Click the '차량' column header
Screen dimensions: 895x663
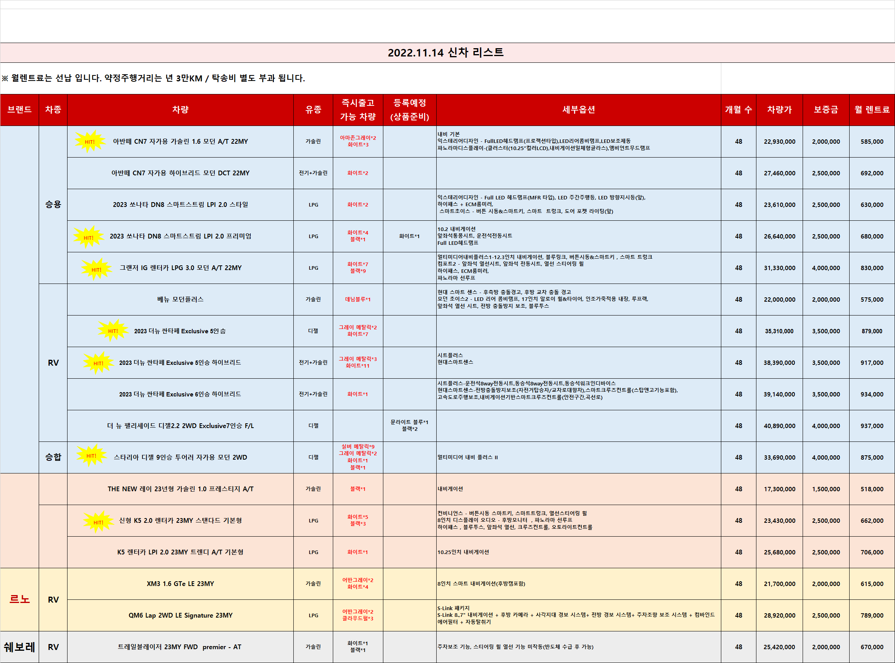pos(180,110)
